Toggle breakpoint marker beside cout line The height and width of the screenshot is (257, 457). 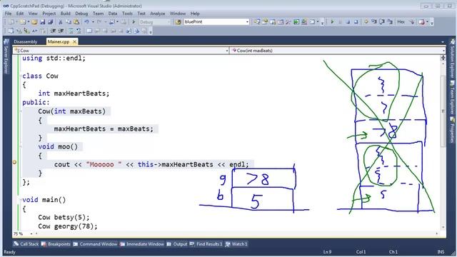14,162
